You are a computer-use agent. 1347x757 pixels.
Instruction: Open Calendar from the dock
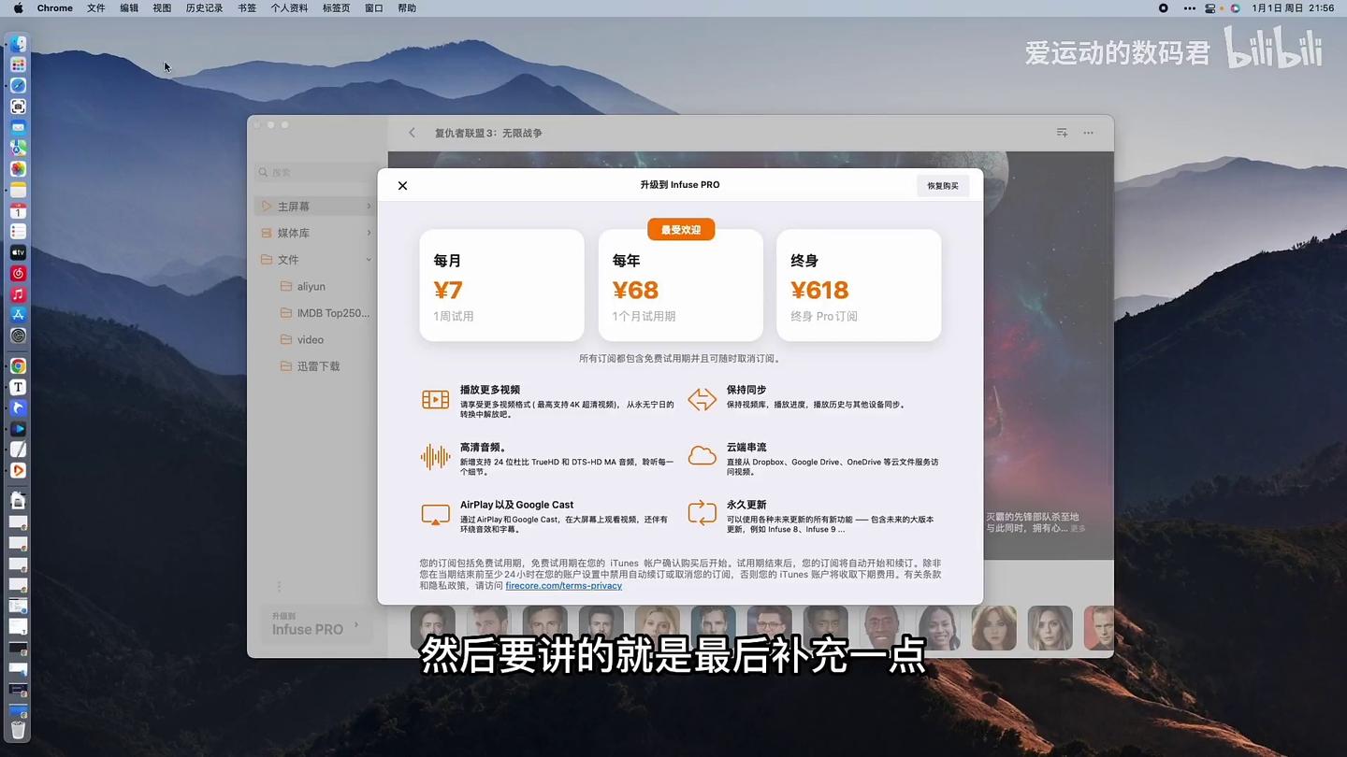(x=18, y=211)
